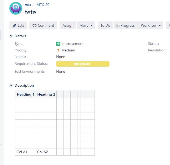Viewport: 170px width, 165px height.
Task: Transition issue to To Do
Action: tap(105, 25)
